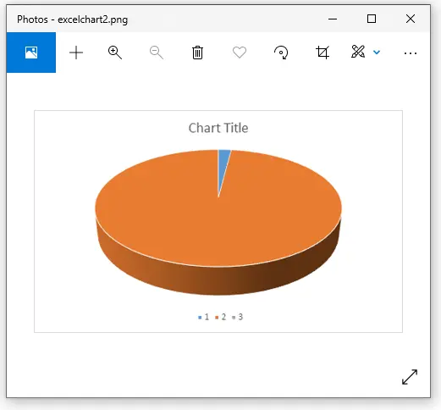441x410 pixels.
Task: Click the legend blue swatch 1
Action: pyautogui.click(x=200, y=318)
